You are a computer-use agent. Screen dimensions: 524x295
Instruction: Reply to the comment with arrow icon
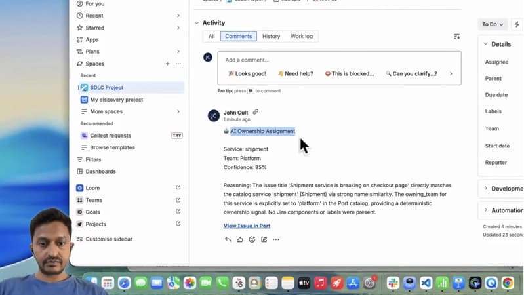[228, 239]
